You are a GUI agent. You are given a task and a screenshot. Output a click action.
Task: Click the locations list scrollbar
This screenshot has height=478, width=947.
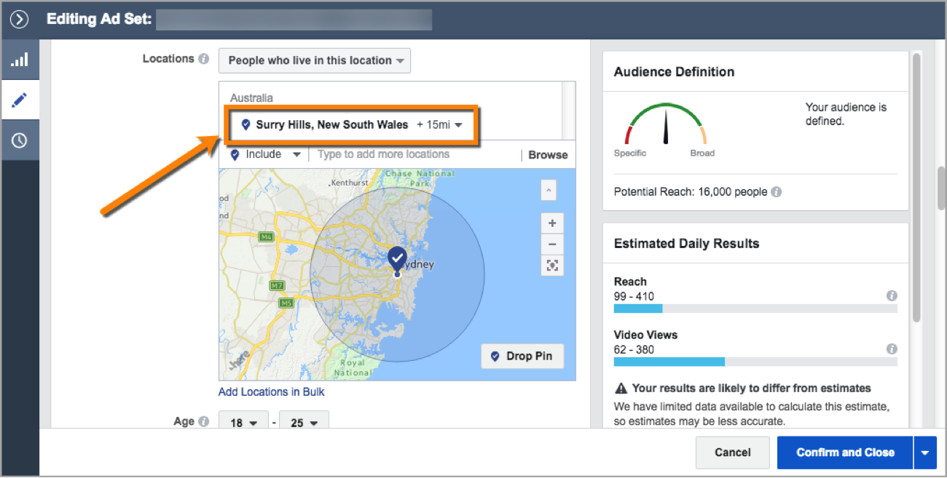coord(569,110)
